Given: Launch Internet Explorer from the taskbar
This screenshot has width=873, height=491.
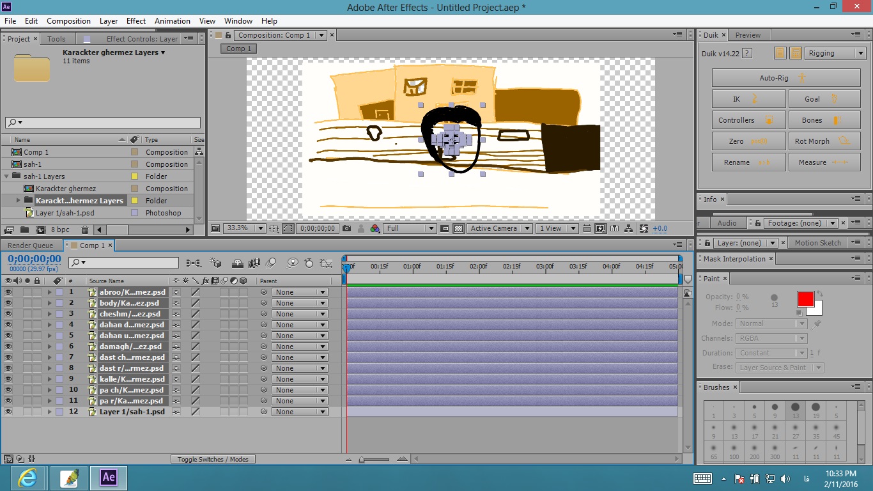Looking at the screenshot, I should (x=28, y=478).
